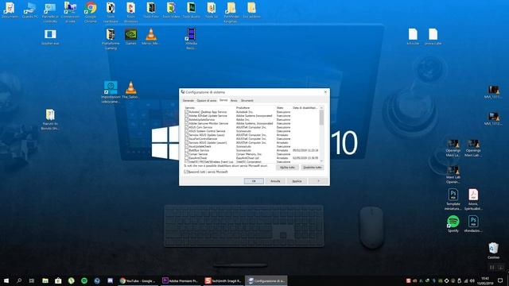Open Microsoft Store from the taskbar
The height and width of the screenshot is (286, 509).
(x=58, y=280)
